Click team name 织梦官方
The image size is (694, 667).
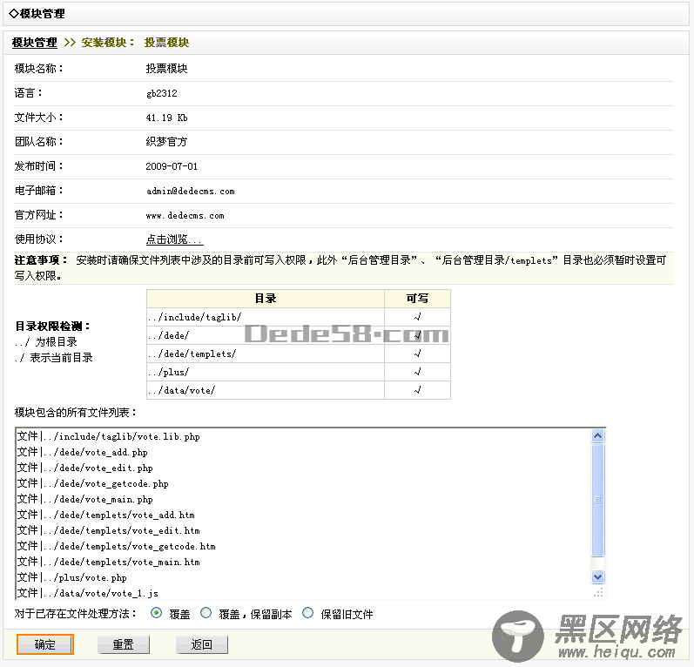click(167, 142)
